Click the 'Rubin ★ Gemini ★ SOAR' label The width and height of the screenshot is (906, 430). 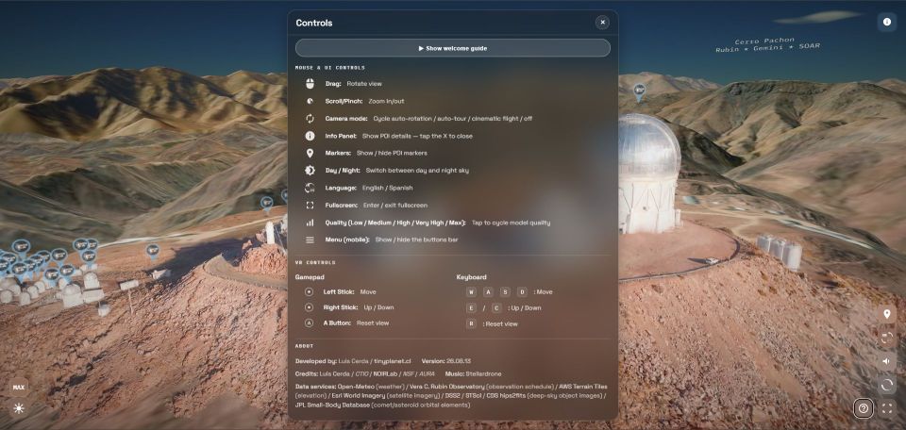(767, 48)
